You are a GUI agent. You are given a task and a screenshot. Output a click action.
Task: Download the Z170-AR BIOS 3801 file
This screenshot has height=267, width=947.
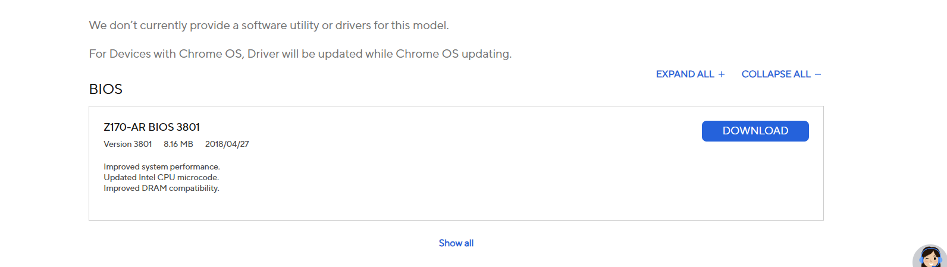[755, 131]
